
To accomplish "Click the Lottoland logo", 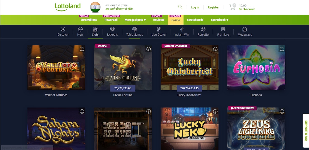I will [x=67, y=7].
